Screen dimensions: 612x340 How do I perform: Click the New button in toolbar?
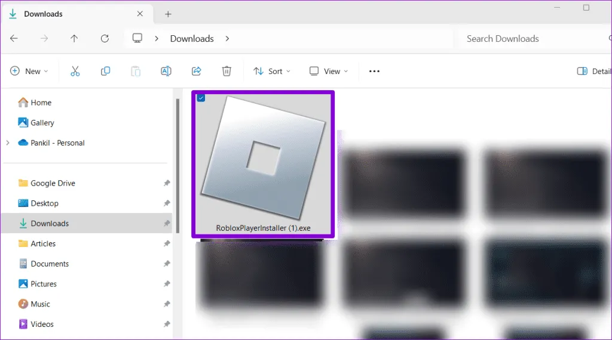(29, 71)
